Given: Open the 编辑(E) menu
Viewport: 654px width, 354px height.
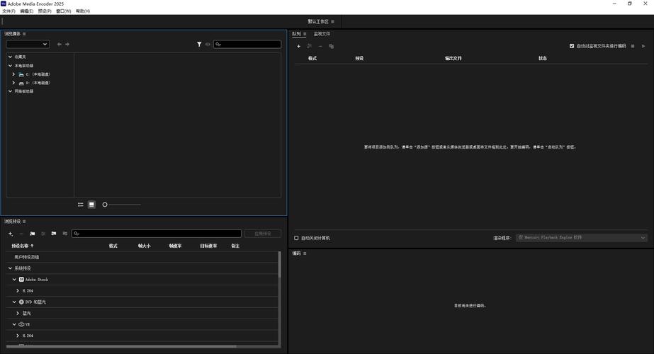Looking at the screenshot, I should pos(27,11).
